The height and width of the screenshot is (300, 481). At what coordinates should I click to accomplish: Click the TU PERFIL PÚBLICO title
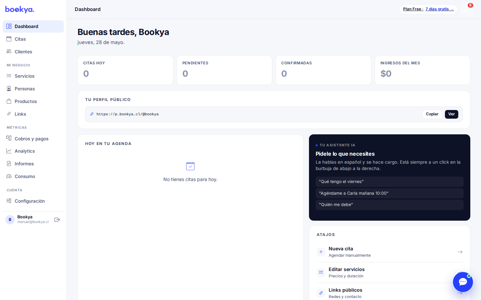point(108,100)
